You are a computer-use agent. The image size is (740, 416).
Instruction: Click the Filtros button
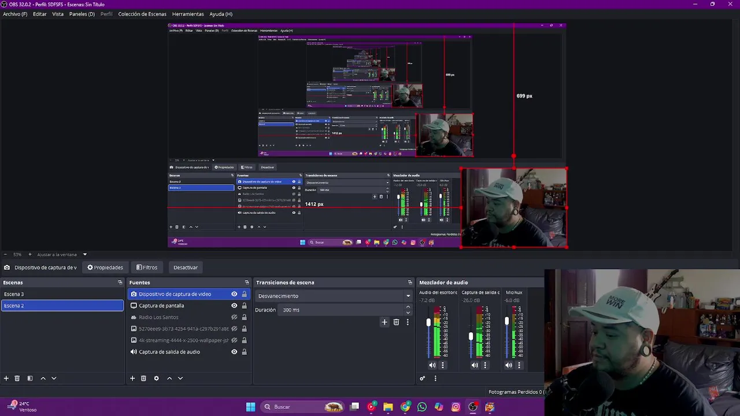click(x=147, y=268)
